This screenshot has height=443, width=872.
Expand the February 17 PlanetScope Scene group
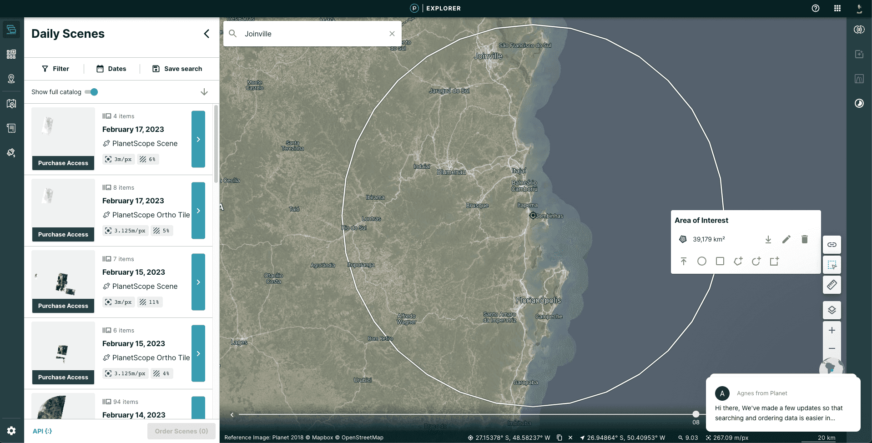[x=198, y=139]
